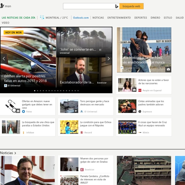This screenshot has height=185, width=185.
Task: Advance carousel with right arrow
Action: pos(108,59)
